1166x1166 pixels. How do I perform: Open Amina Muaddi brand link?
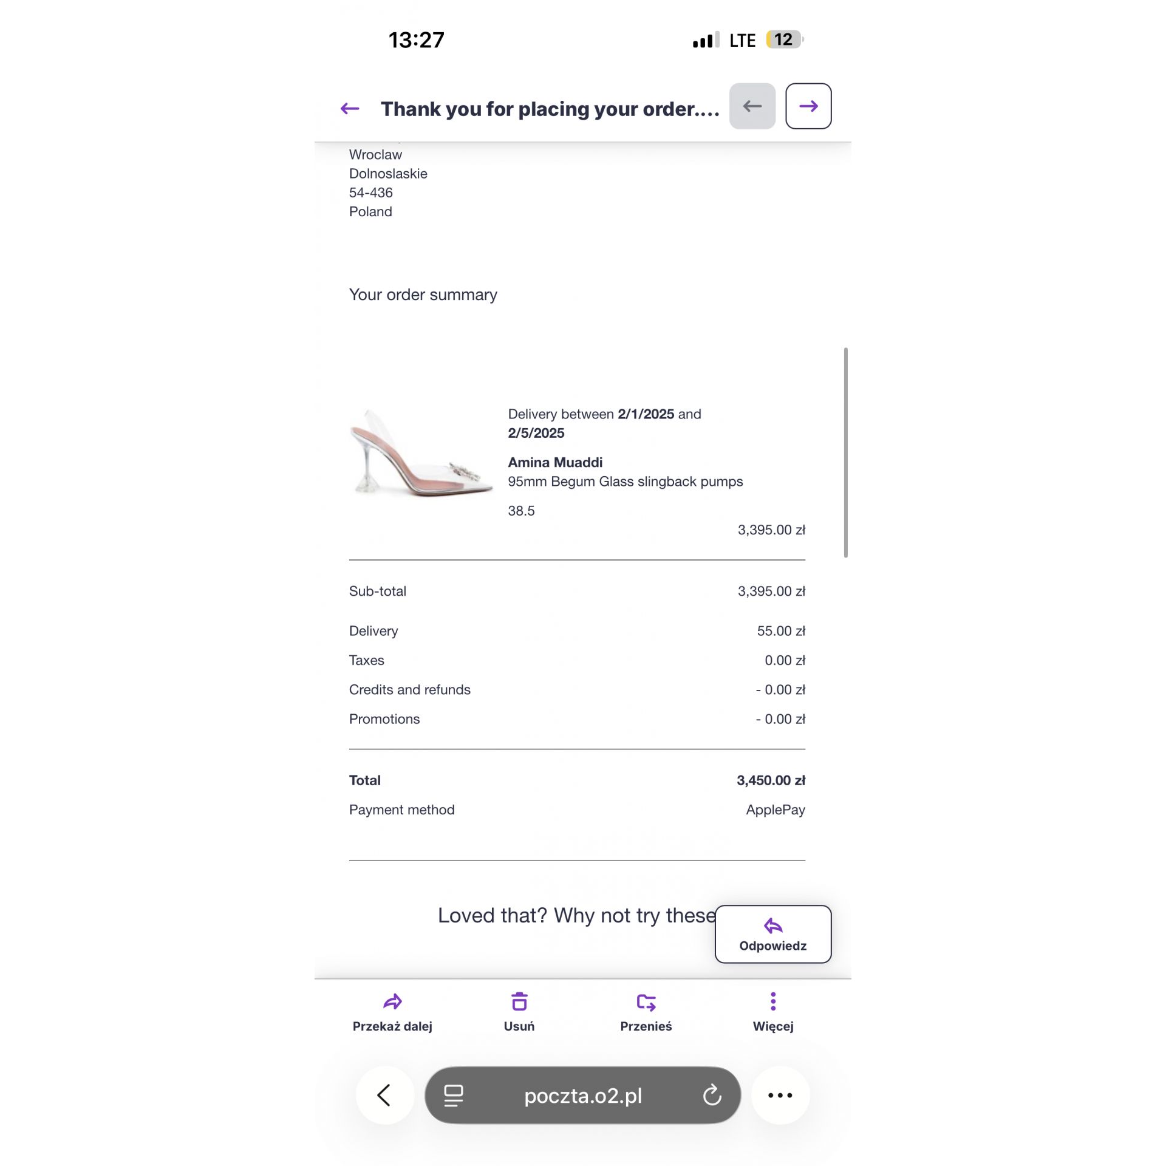pyautogui.click(x=555, y=462)
